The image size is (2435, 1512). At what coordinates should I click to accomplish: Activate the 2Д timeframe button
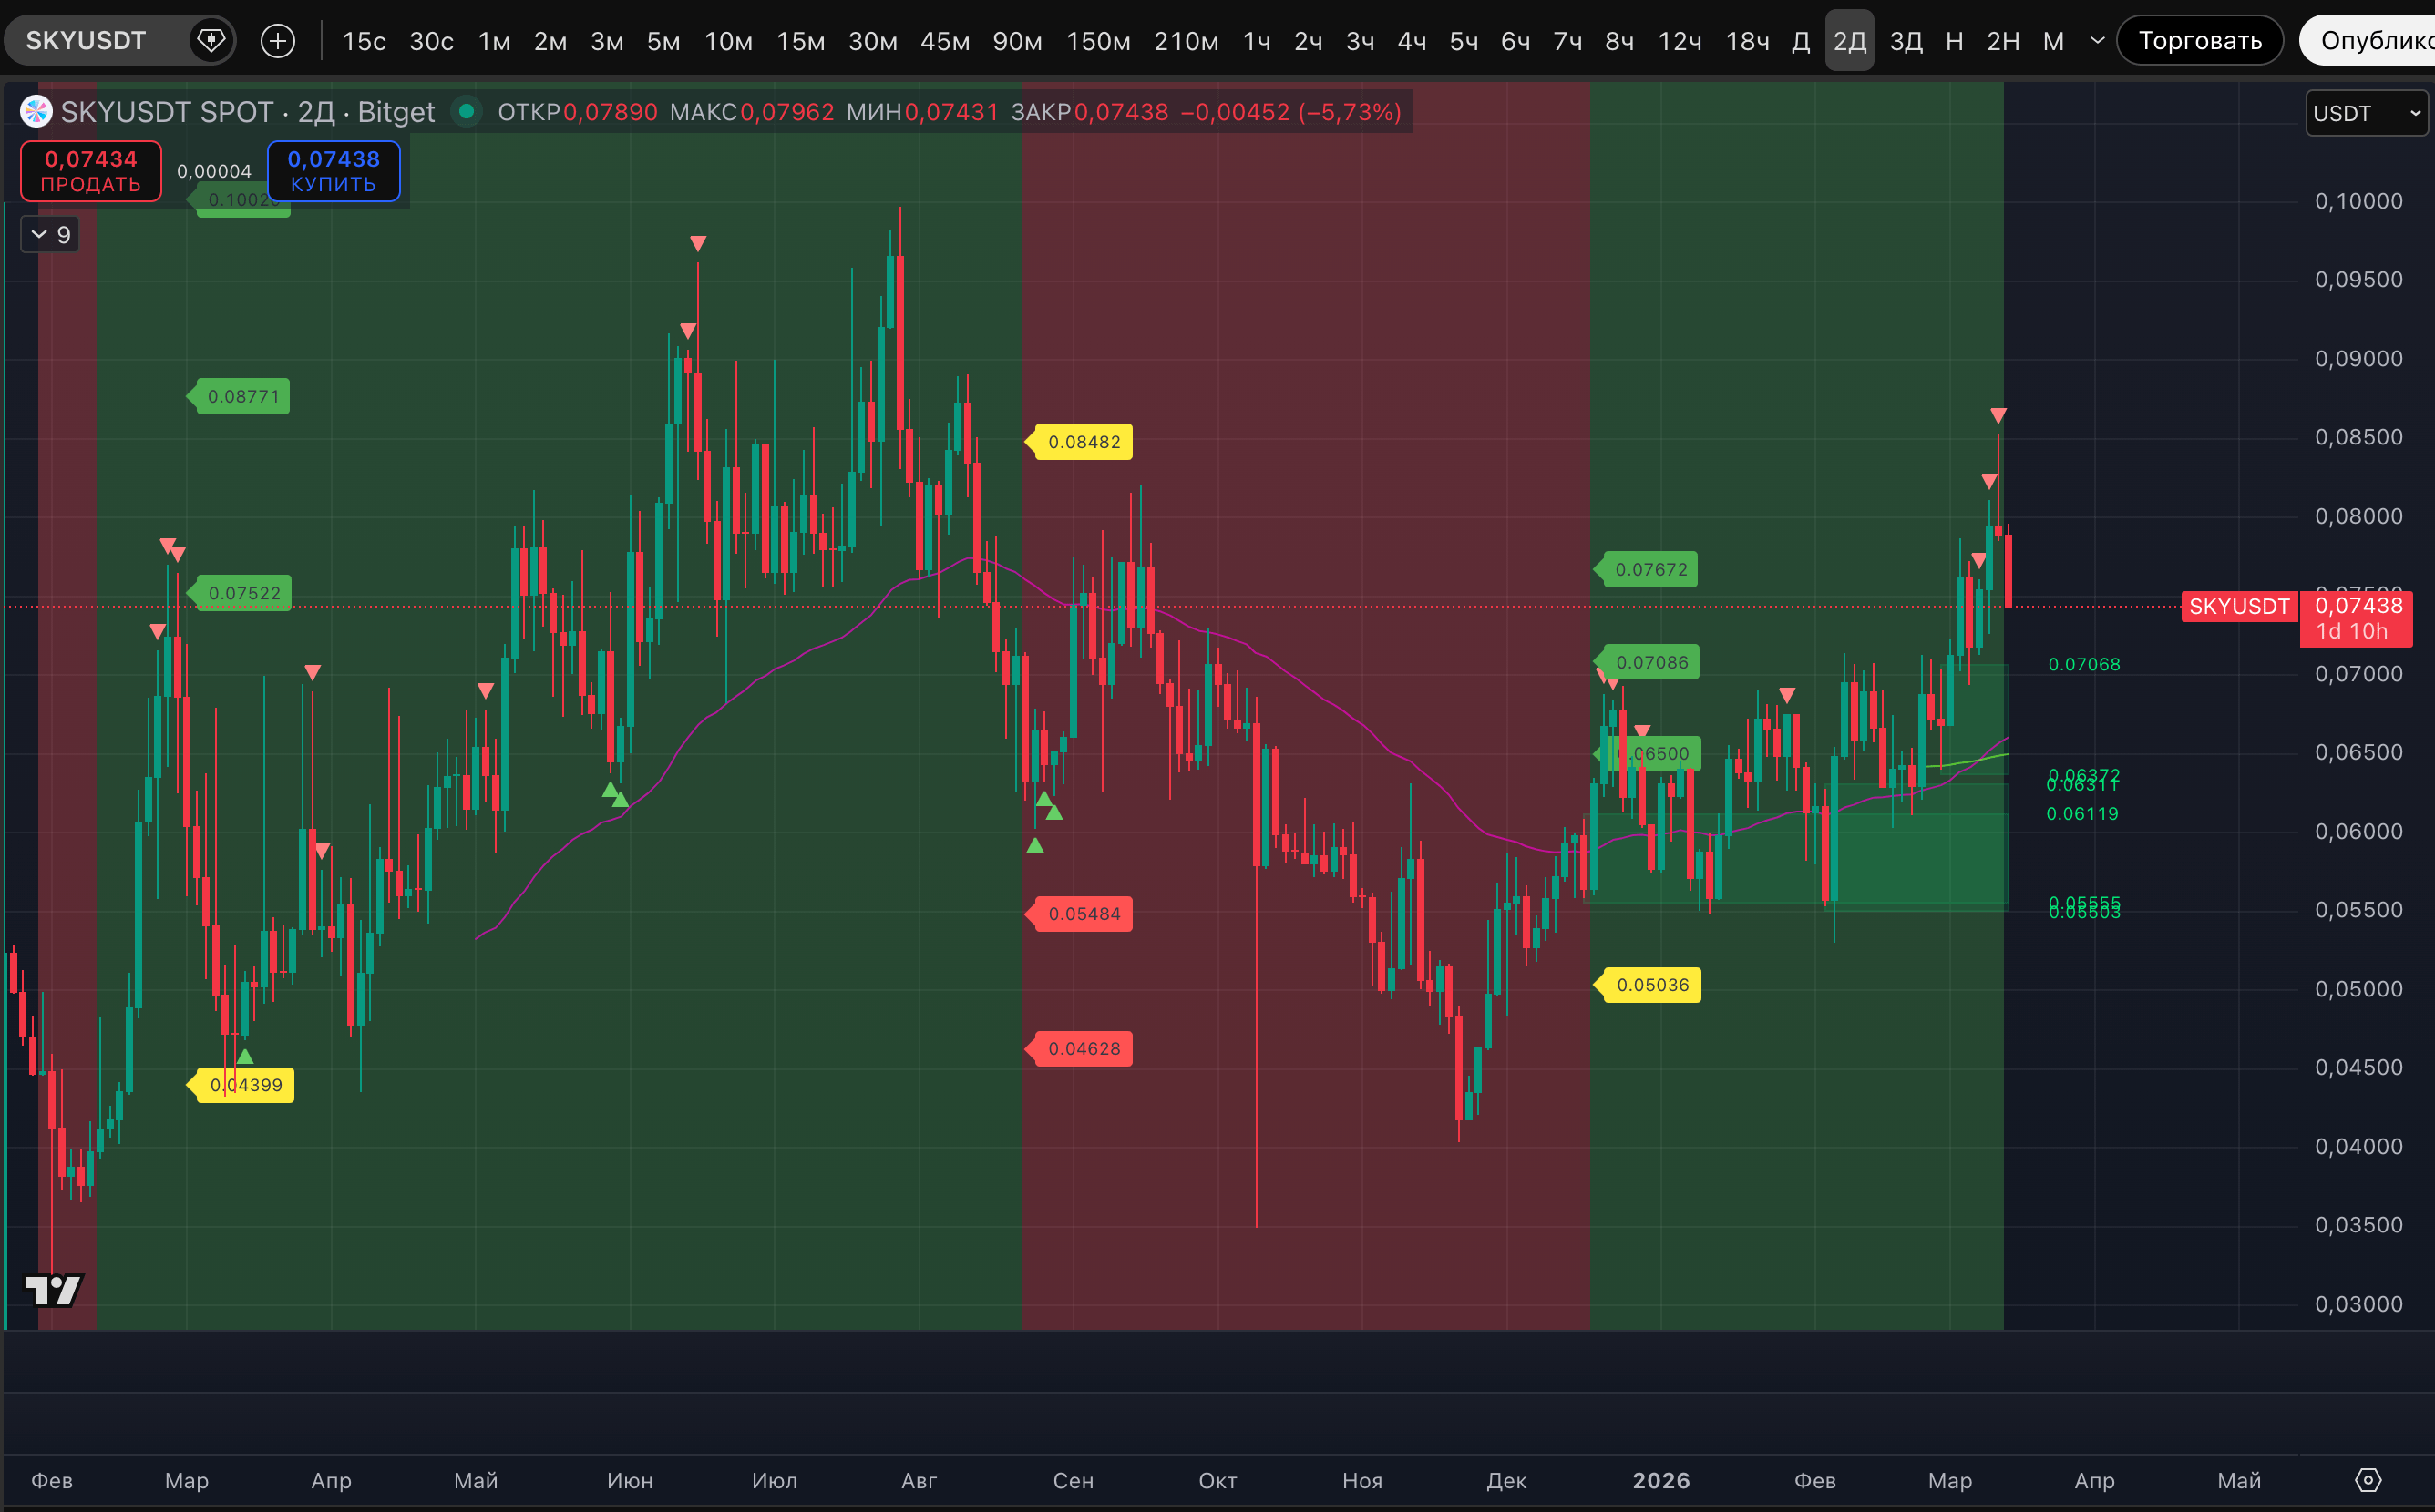(1849, 41)
